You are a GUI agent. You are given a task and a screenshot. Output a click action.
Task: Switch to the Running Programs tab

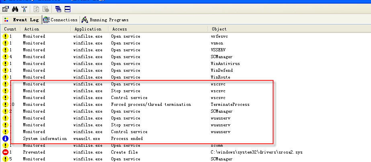point(105,20)
